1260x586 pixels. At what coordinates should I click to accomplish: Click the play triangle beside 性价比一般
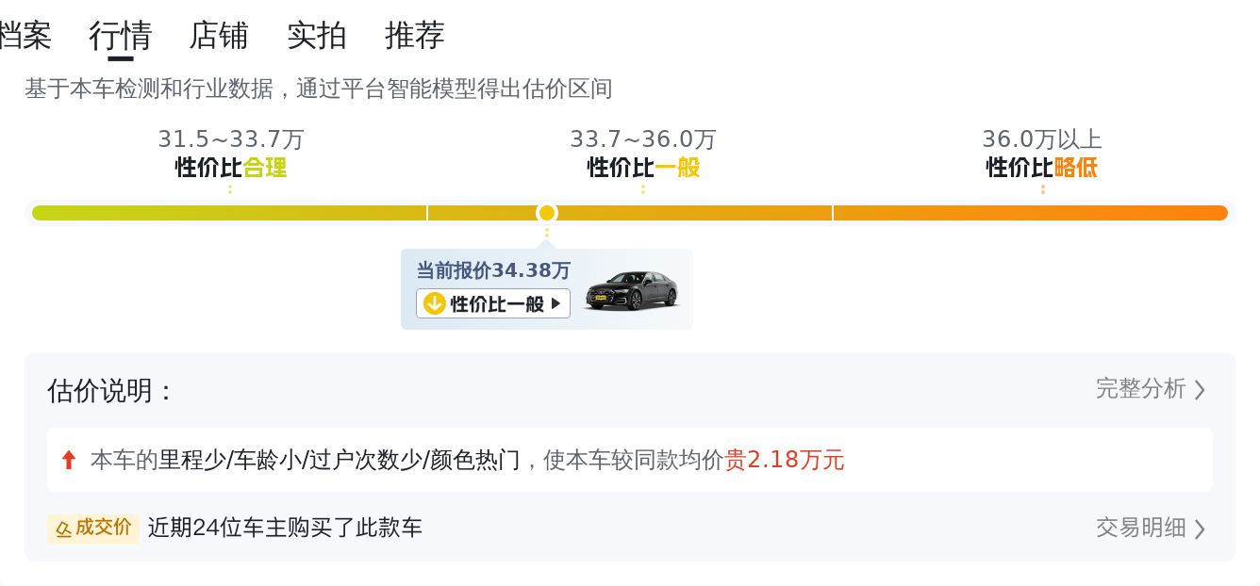[556, 303]
